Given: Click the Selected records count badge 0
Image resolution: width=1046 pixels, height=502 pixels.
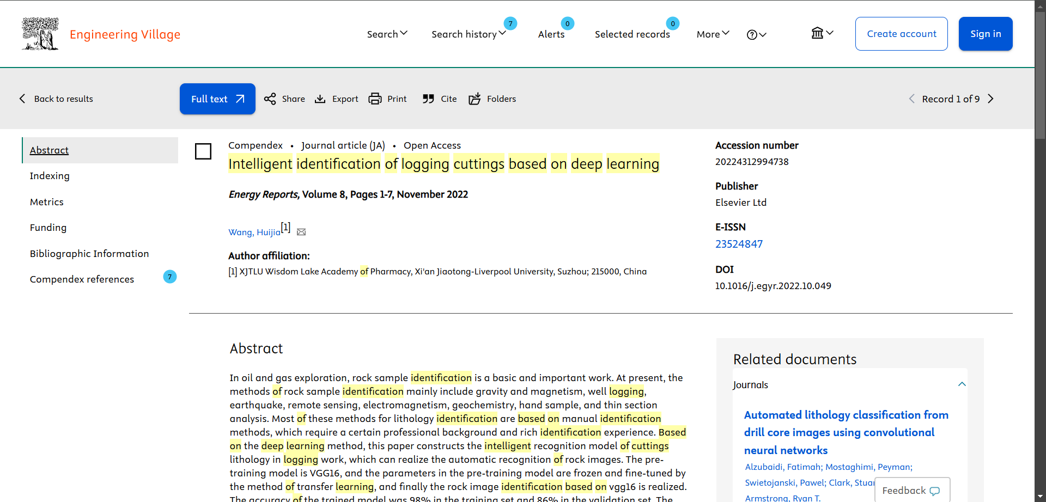Looking at the screenshot, I should pos(673,23).
